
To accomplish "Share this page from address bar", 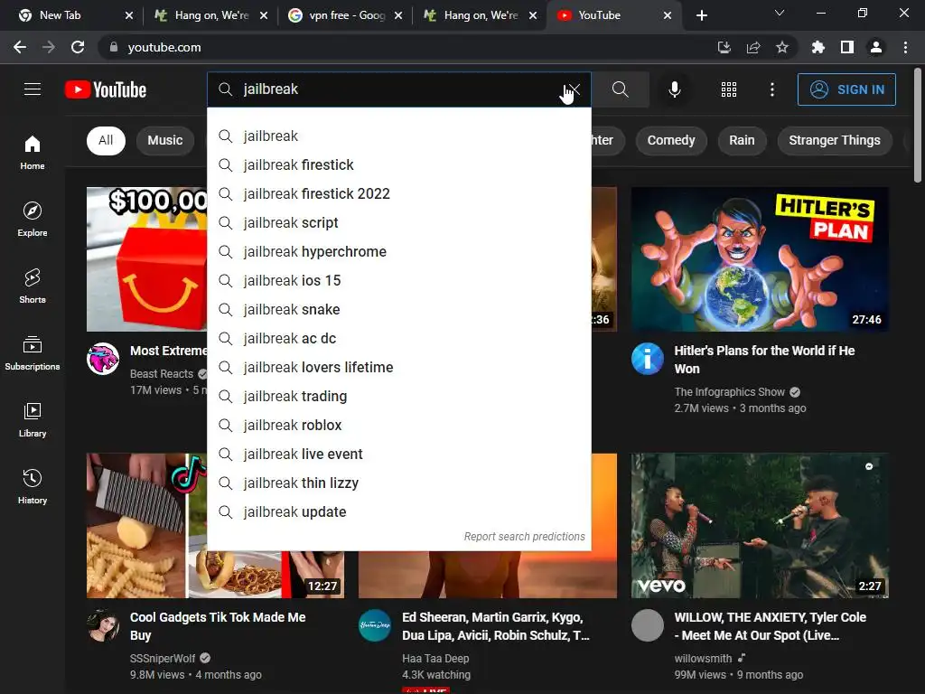I will 752,47.
